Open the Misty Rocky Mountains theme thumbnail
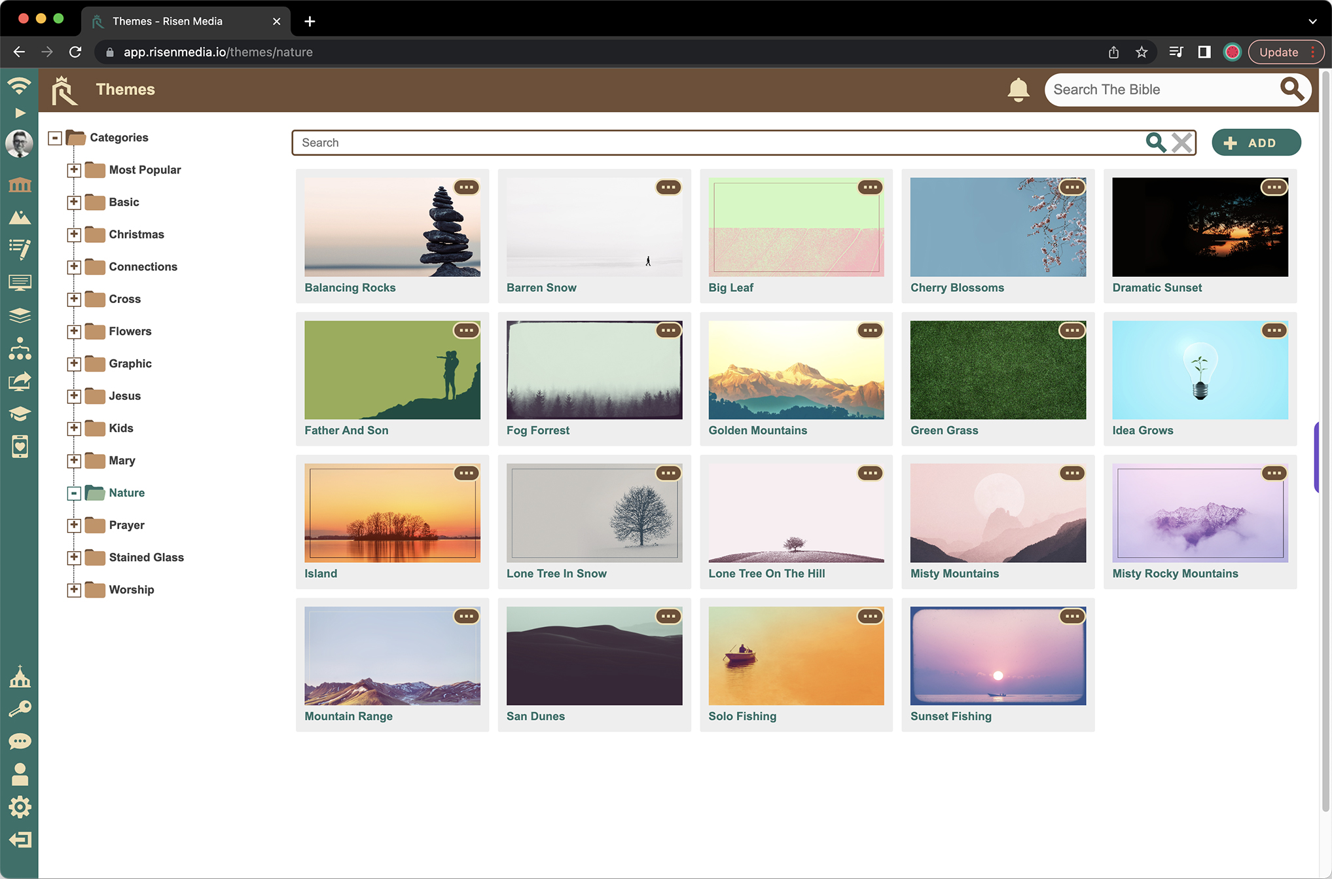This screenshot has height=879, width=1332. click(x=1199, y=512)
